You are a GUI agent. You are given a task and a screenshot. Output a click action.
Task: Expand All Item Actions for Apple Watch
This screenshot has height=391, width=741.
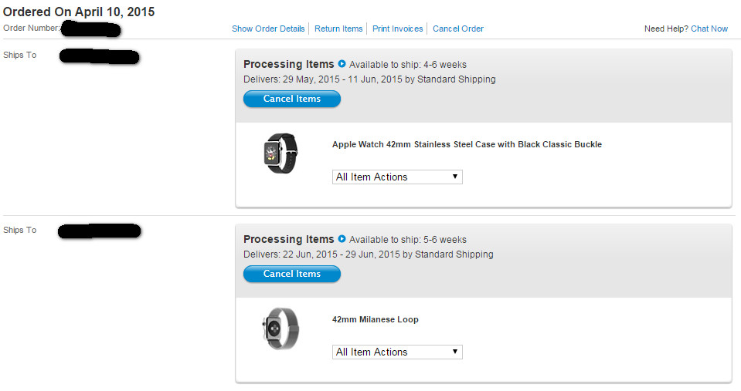pos(397,177)
